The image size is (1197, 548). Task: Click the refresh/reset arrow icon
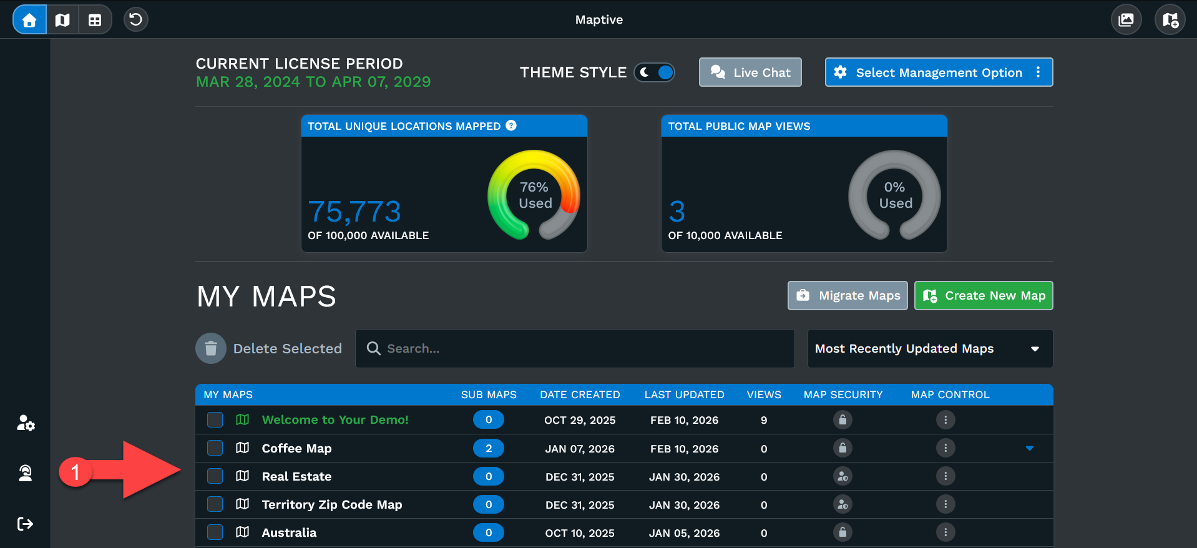point(135,19)
